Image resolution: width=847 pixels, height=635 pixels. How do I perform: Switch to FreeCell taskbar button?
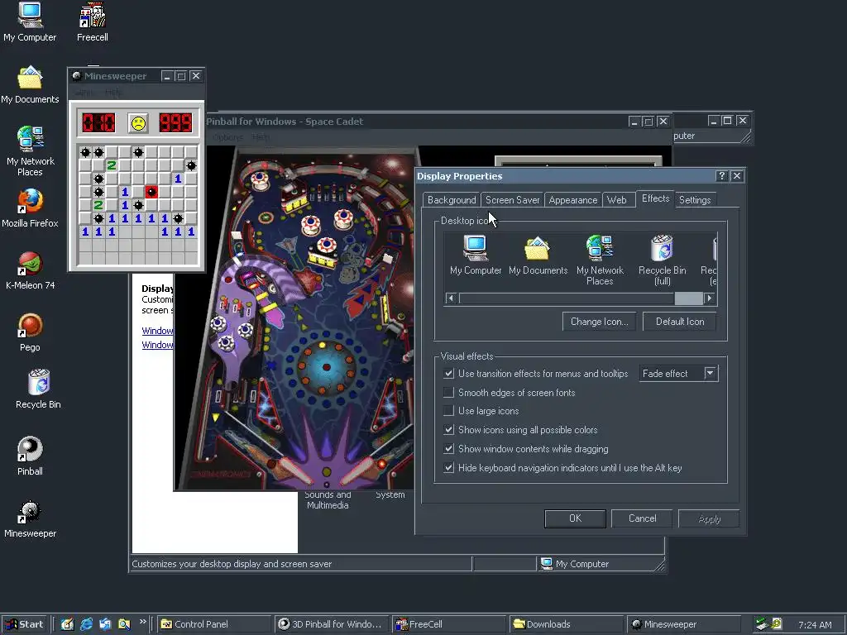click(449, 624)
